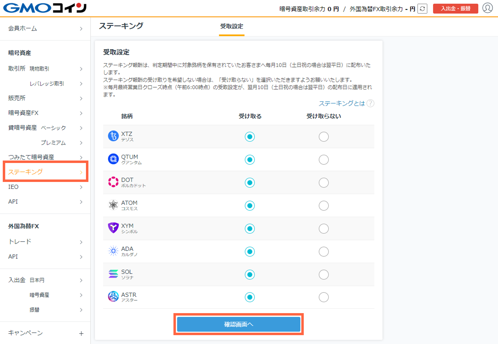Click the シンボル label under XYM
The height and width of the screenshot is (344, 498).
(x=129, y=232)
